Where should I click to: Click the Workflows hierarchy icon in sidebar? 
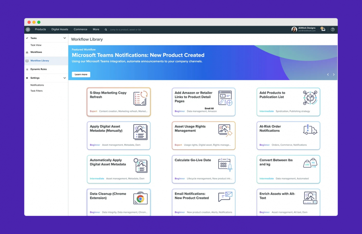27,52
